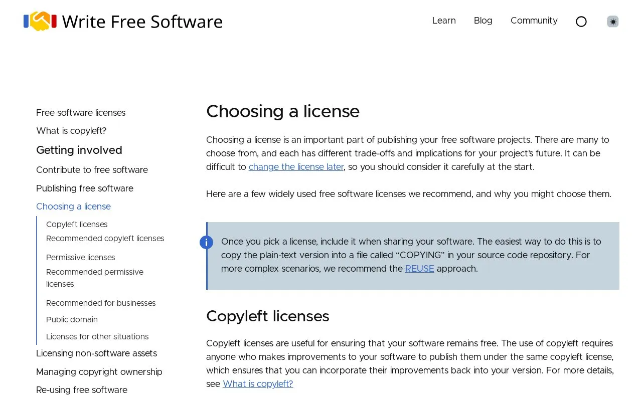
Task: Open Publishing free software sidebar entry
Action: (x=85, y=188)
